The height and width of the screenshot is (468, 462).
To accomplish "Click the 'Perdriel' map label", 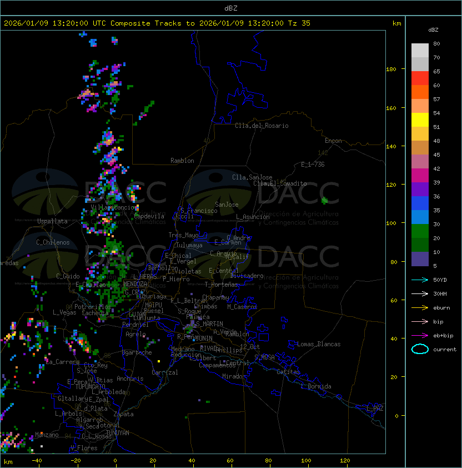I will coord(135,325).
